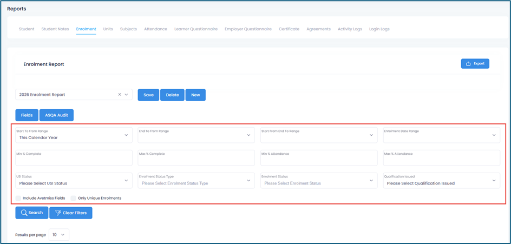Image resolution: width=511 pixels, height=244 pixels.
Task: Click the Export button with upload icon
Action: pyautogui.click(x=475, y=64)
